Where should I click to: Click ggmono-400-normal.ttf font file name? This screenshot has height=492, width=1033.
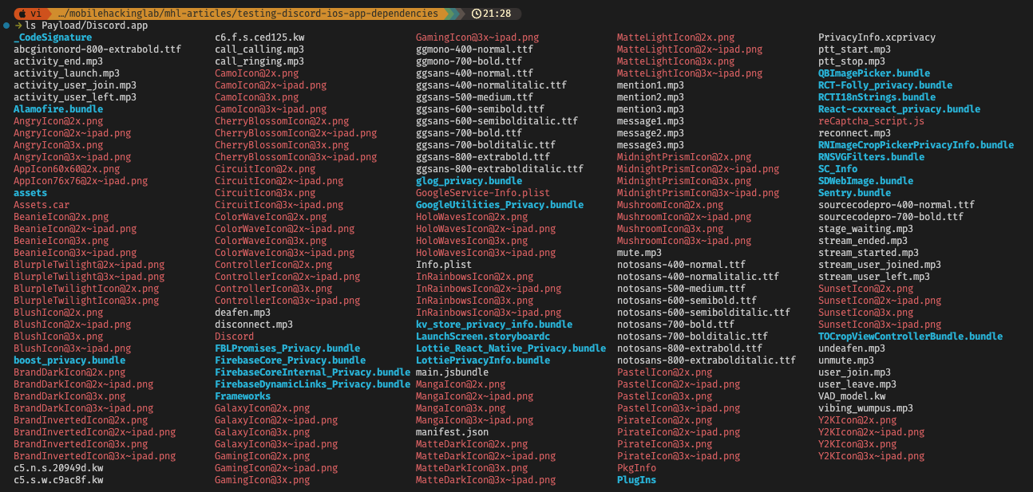[x=475, y=49]
